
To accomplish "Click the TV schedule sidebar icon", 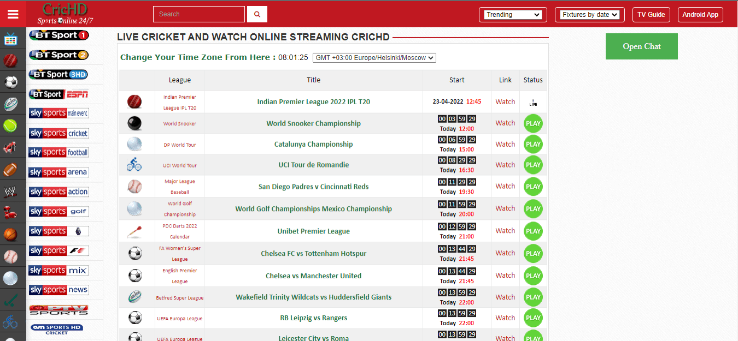I will coord(10,39).
